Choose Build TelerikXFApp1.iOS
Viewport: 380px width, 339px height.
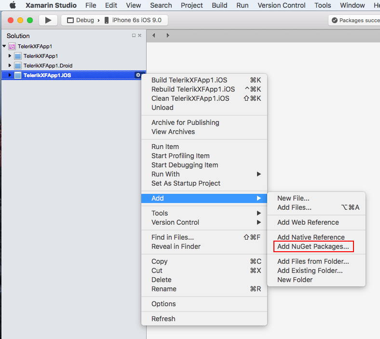(x=204, y=80)
